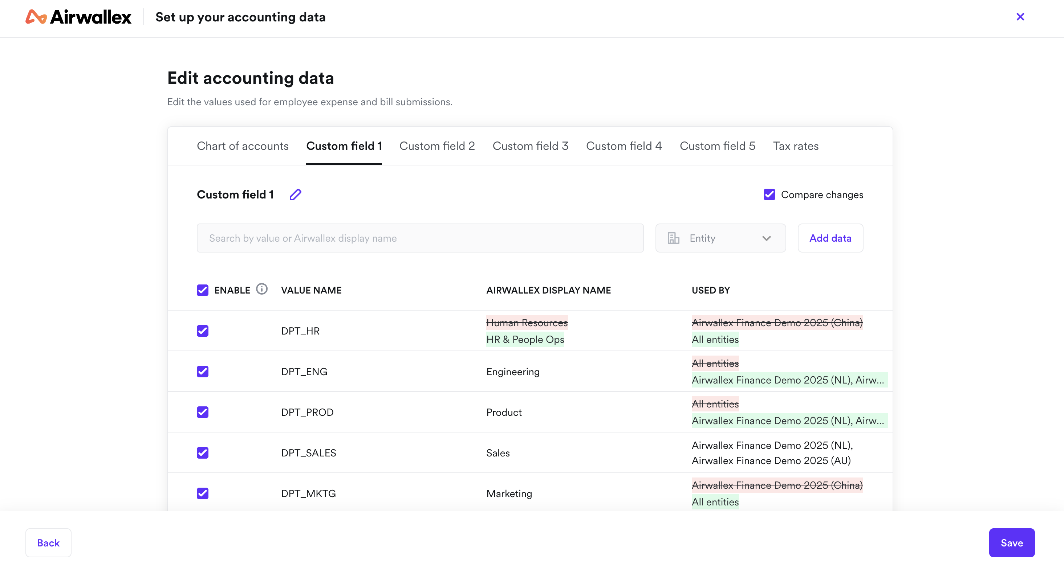Screen dimensions: 1064x574
Task: Click the Back button
Action: (x=48, y=543)
